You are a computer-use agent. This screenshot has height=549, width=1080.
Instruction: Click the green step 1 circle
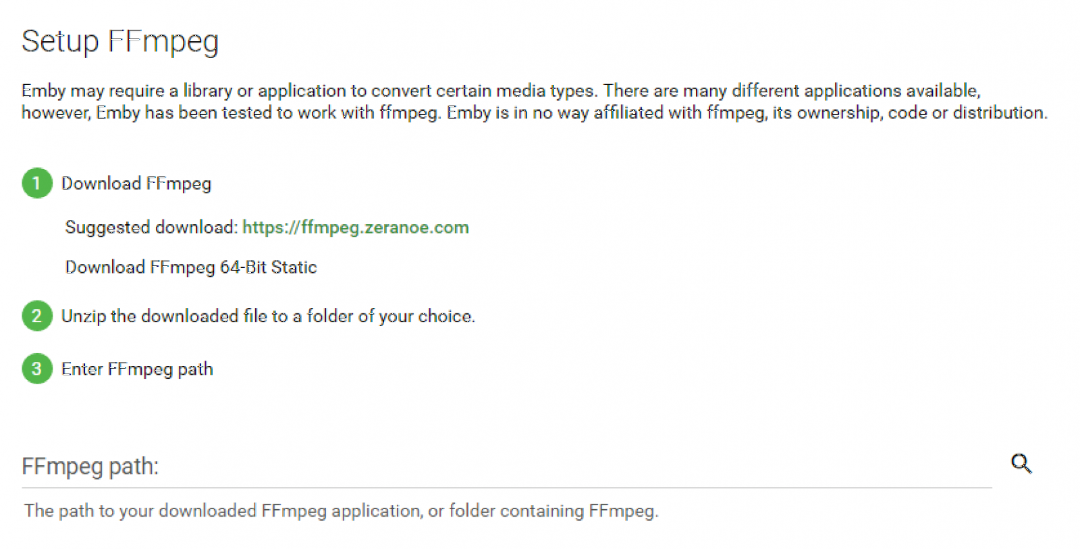coord(37,183)
